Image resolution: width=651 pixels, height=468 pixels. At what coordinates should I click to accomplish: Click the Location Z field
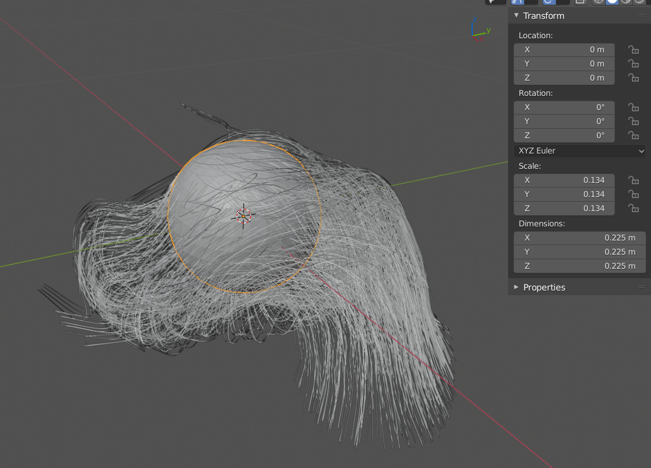pyautogui.click(x=564, y=78)
